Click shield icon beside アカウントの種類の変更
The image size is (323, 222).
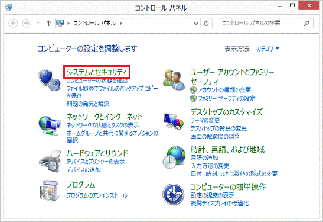click(x=193, y=90)
